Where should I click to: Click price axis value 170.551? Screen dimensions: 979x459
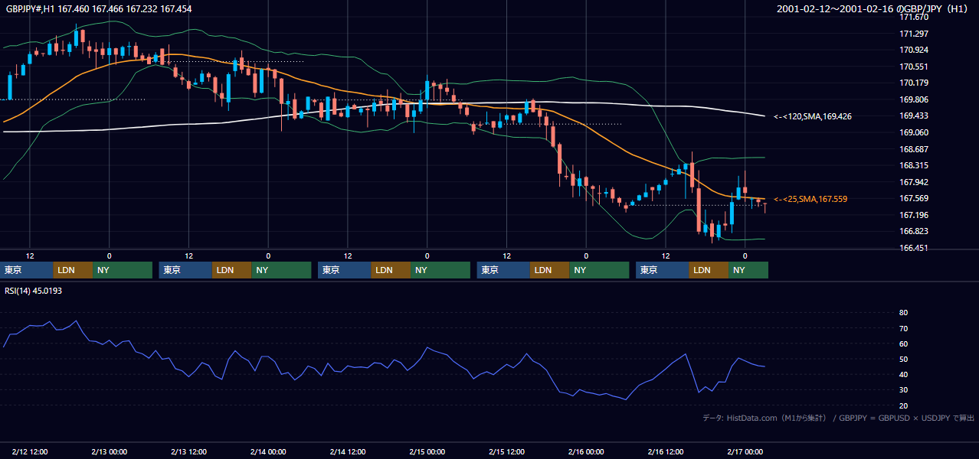coord(914,67)
